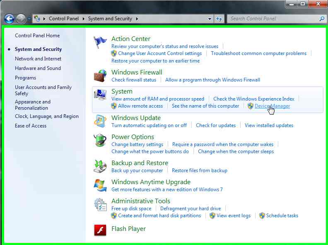Image resolution: width=328 pixels, height=245 pixels.
Task: Click the Administrative Tools gear icon
Action: click(x=100, y=204)
